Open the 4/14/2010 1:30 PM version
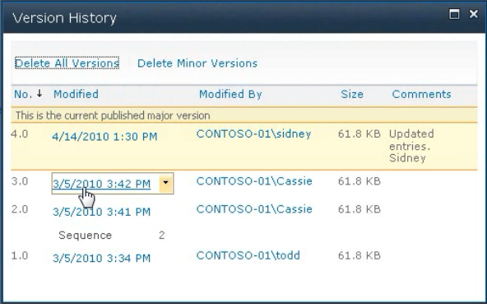Image resolution: width=487 pixels, height=304 pixels. 104,137
